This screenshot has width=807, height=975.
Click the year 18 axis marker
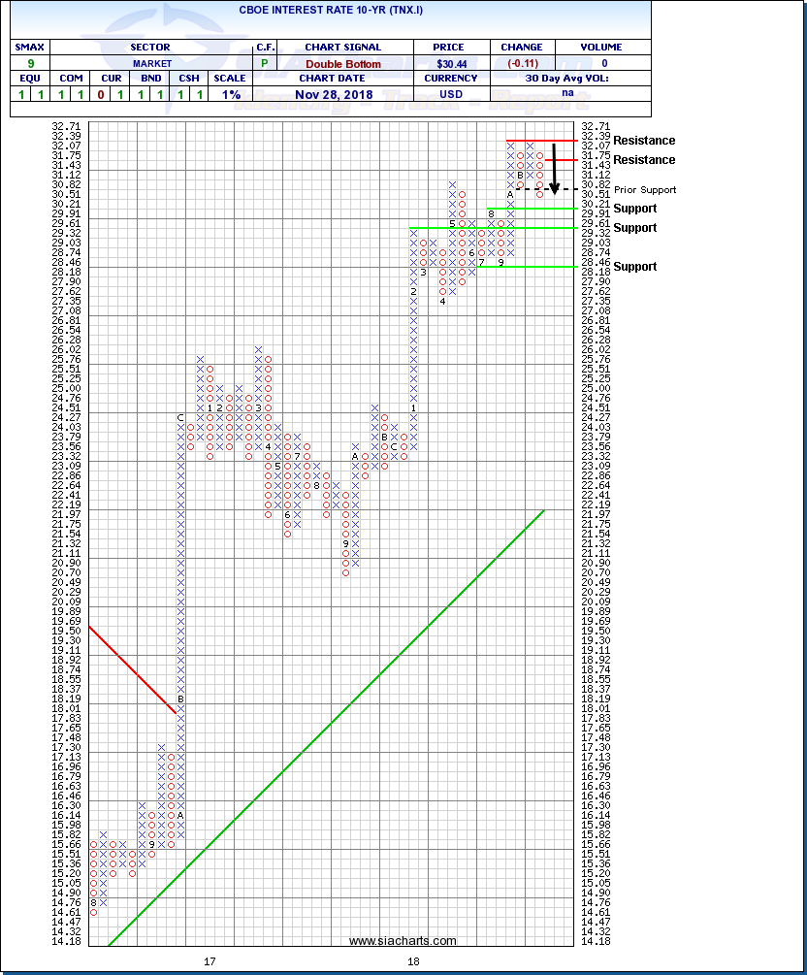413,961
